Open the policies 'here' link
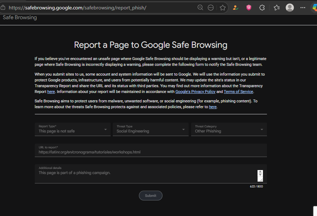Image resolution: width=317 pixels, height=216 pixels. (213, 107)
